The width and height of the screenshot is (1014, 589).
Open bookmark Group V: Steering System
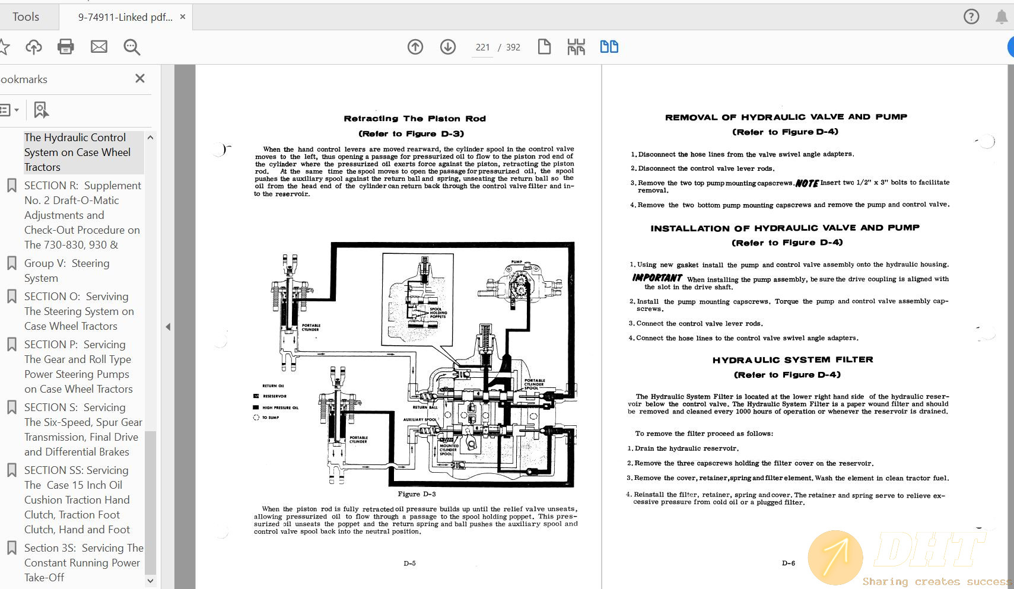[66, 270]
